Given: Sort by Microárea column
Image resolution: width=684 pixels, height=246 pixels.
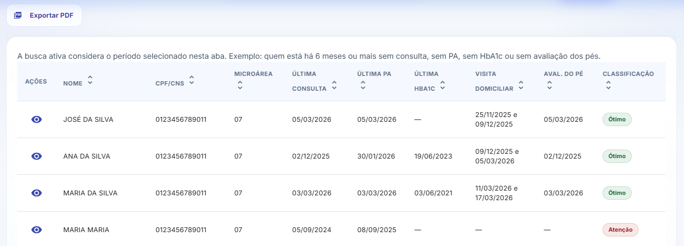Looking at the screenshot, I should tap(240, 86).
